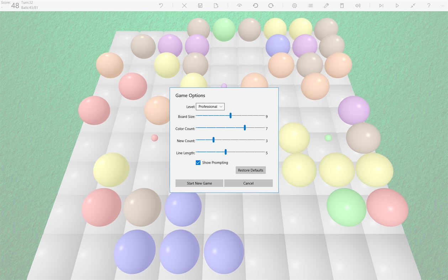Uncheck the Show Prompting checkbox

tap(198, 163)
